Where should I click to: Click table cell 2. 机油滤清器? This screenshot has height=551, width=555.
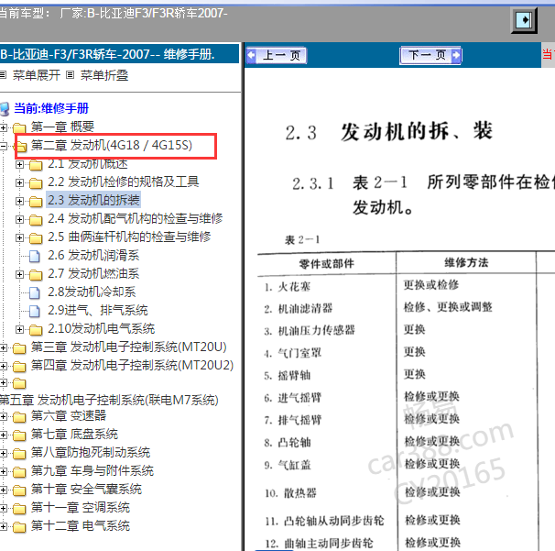(298, 309)
